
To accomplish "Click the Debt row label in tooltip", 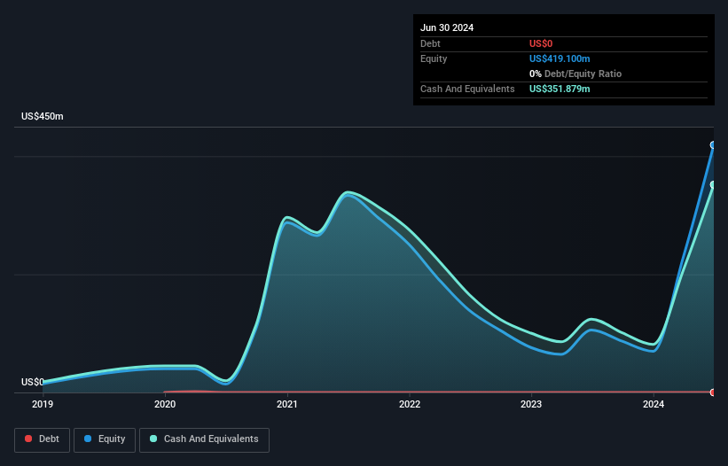I will click(430, 43).
